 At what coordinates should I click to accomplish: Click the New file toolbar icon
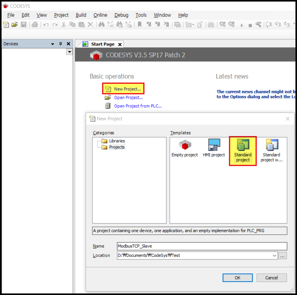(6, 24)
